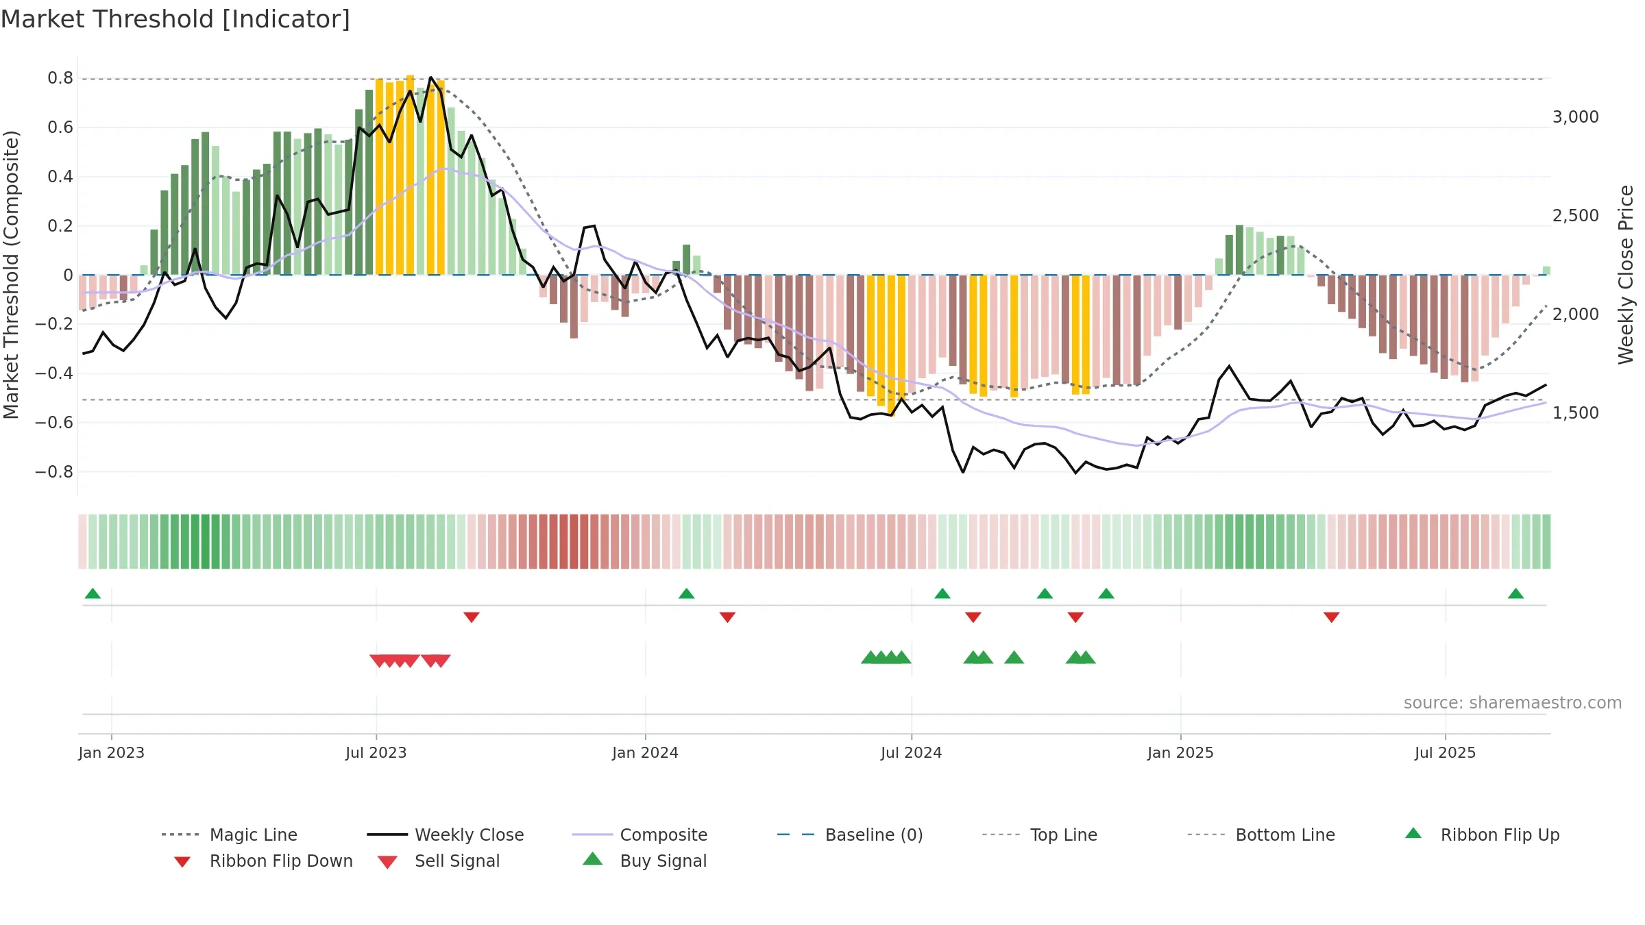Click the Jan 2025 x-axis label

(x=1180, y=752)
